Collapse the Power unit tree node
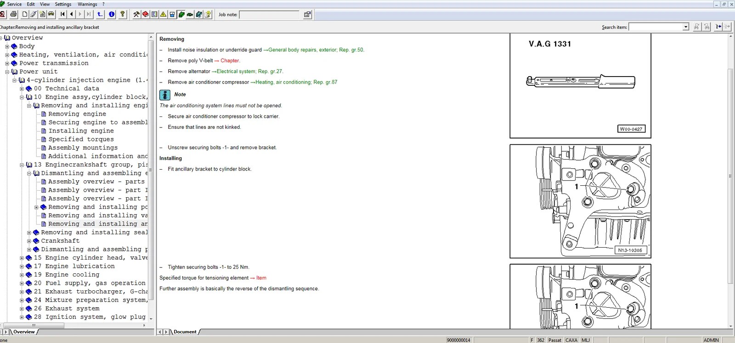 click(7, 72)
